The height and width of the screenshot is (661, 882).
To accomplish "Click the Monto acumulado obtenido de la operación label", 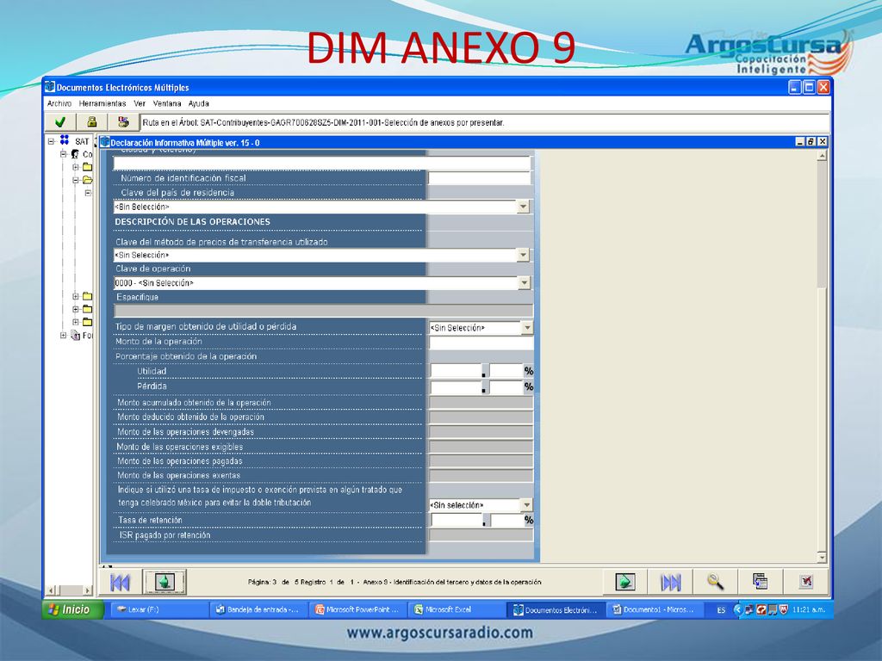I will pos(194,403).
